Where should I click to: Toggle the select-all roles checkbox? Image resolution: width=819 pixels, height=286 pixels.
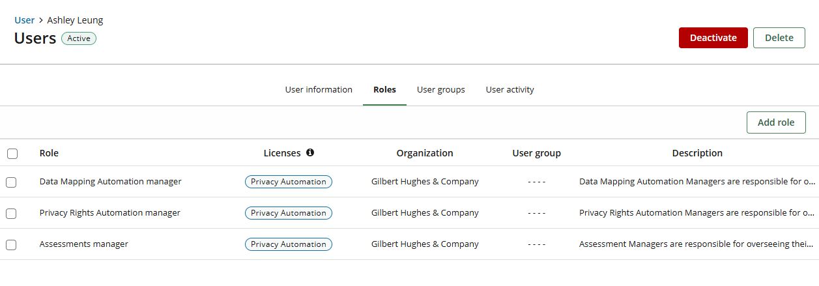(x=12, y=154)
